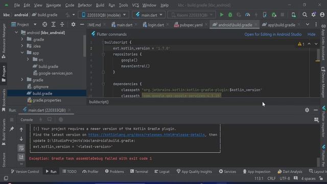Click the down arrow in console
The width and height of the screenshot is (327, 184).
point(21,139)
